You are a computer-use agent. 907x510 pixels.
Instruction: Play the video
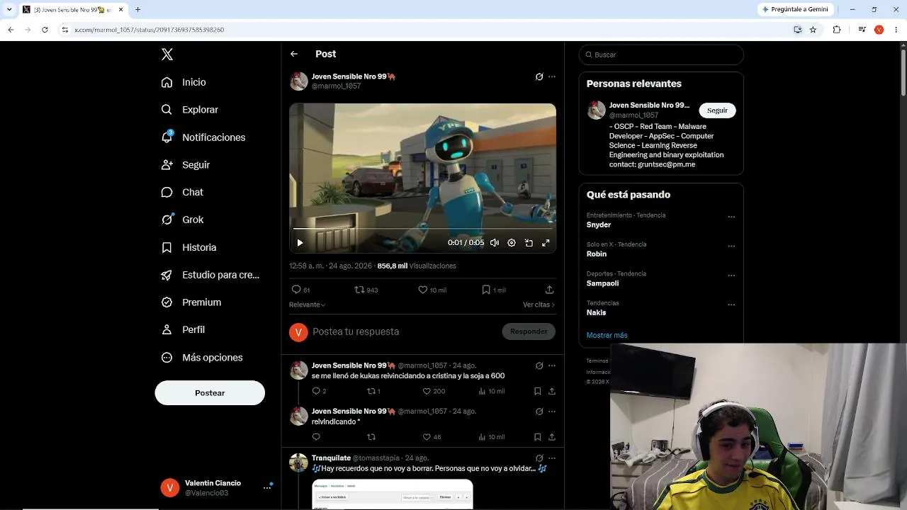[300, 243]
